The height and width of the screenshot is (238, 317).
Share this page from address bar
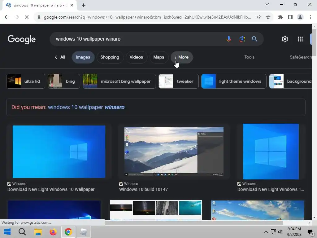point(258,17)
